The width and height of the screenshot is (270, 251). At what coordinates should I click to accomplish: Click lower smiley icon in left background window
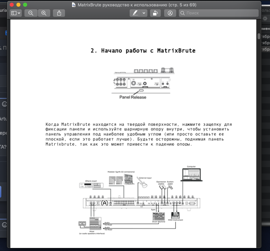(x=4, y=225)
